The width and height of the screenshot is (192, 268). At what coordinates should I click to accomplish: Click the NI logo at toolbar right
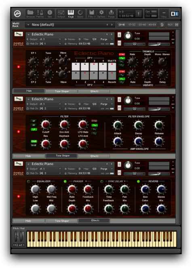[175, 14]
